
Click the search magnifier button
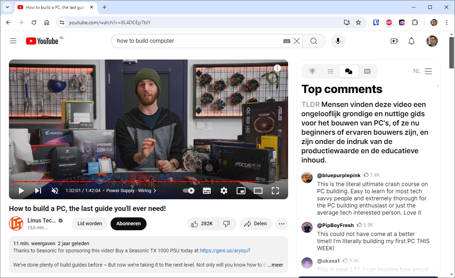pos(314,41)
